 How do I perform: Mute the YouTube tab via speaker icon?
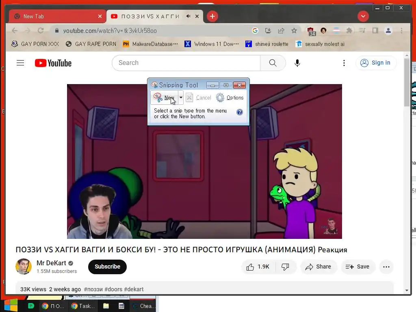pyautogui.click(x=188, y=16)
